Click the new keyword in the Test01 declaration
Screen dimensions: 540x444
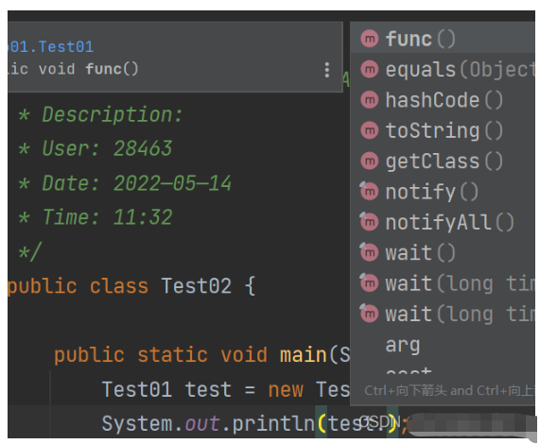[286, 389]
